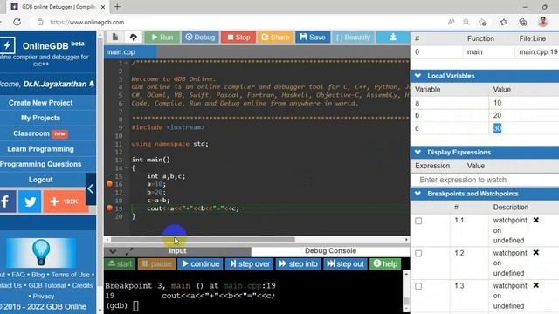559x314 pixels.
Task: Click Logout in sidebar
Action: 40,180
